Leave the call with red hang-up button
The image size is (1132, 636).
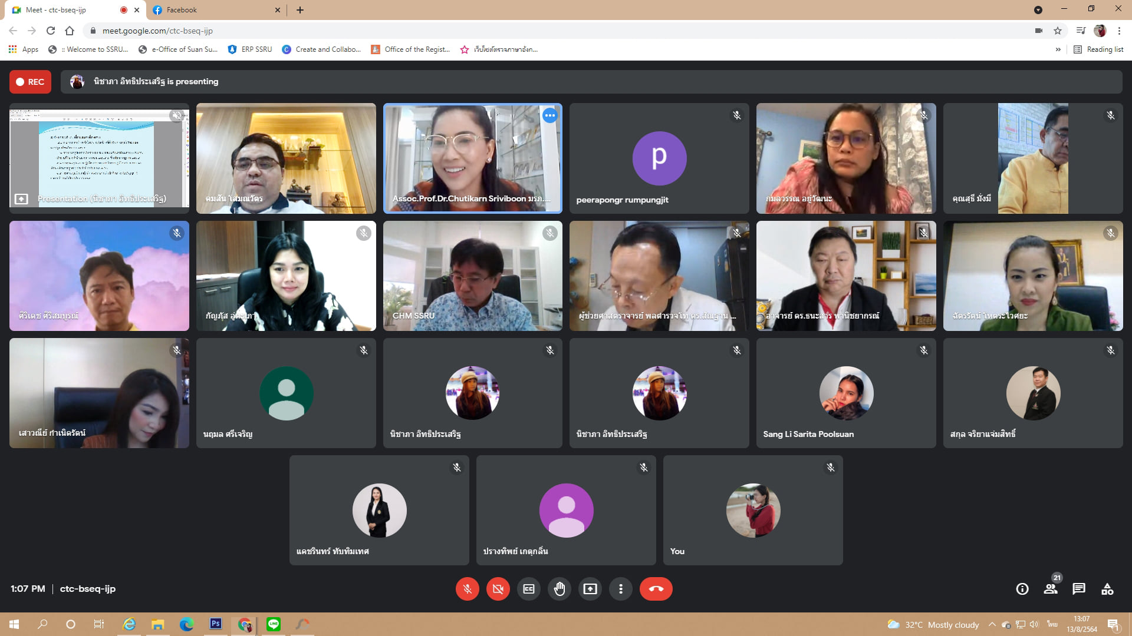click(x=656, y=589)
